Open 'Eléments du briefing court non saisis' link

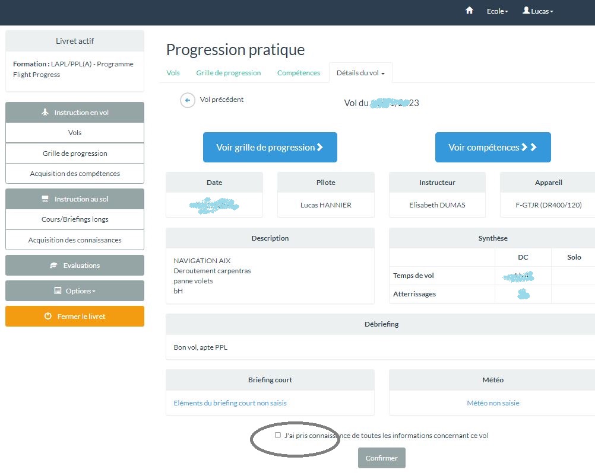point(230,403)
